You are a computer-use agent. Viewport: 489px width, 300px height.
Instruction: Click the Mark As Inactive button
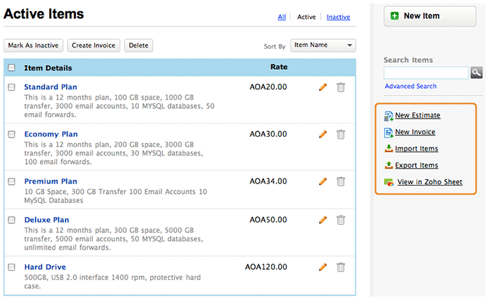point(34,45)
